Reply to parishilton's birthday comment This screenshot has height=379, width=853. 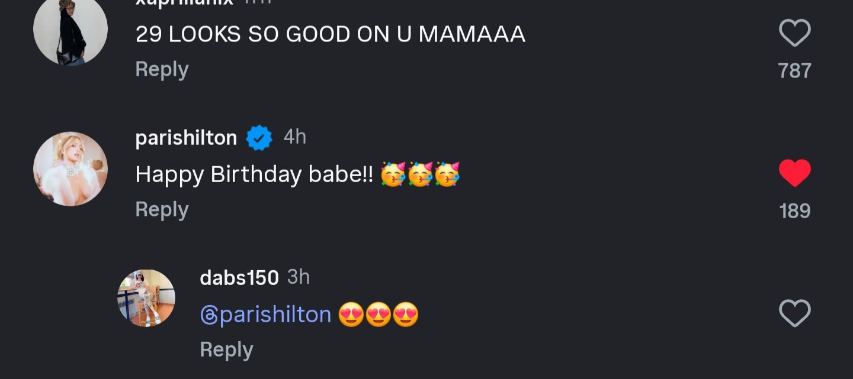(162, 209)
